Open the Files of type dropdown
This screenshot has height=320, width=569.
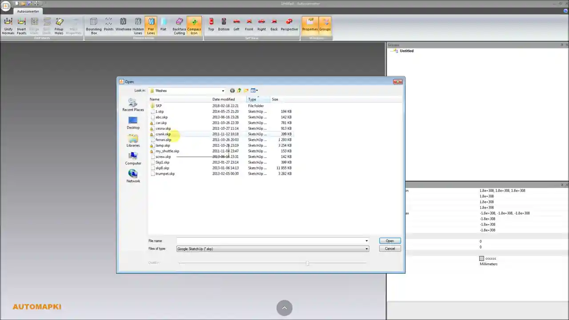(366, 248)
